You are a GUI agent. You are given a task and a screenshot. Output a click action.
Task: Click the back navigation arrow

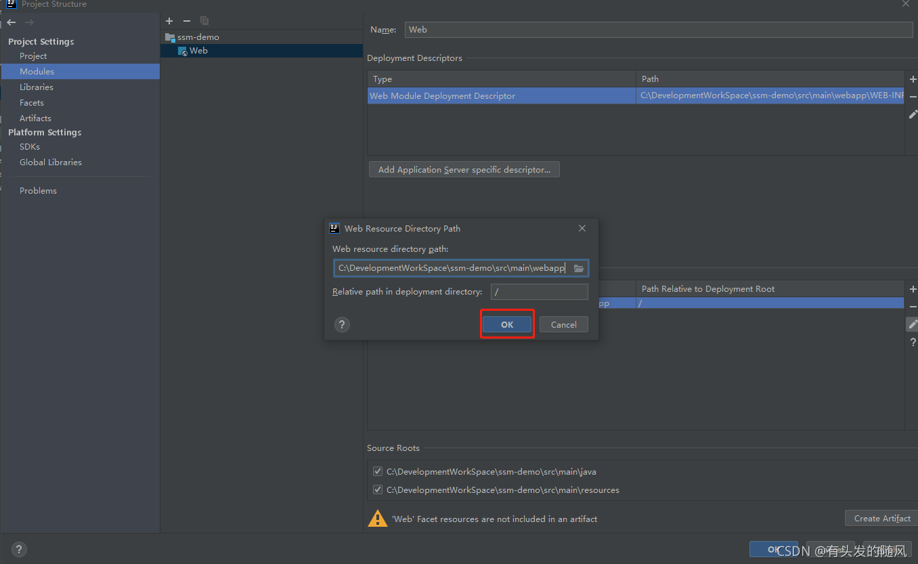point(12,22)
